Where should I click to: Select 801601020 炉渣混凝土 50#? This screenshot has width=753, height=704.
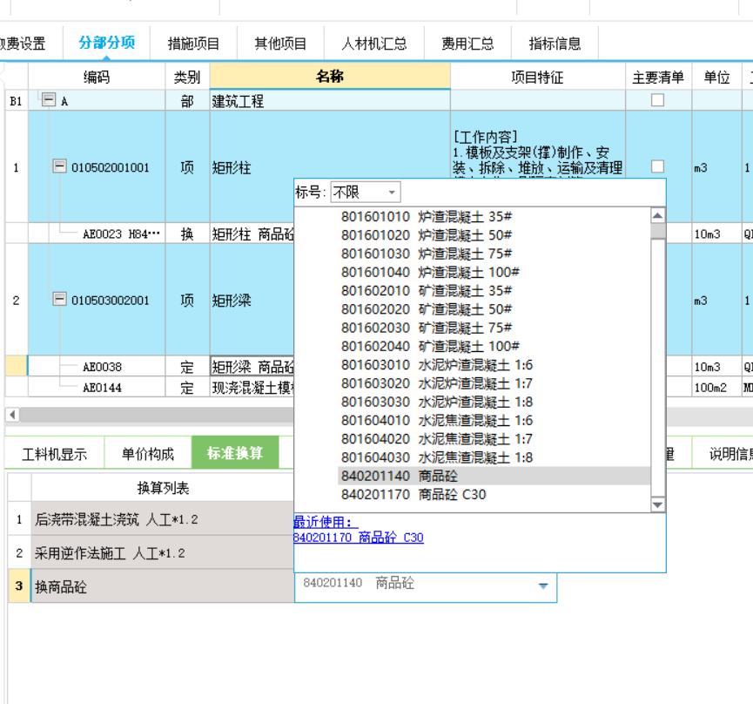[494, 235]
